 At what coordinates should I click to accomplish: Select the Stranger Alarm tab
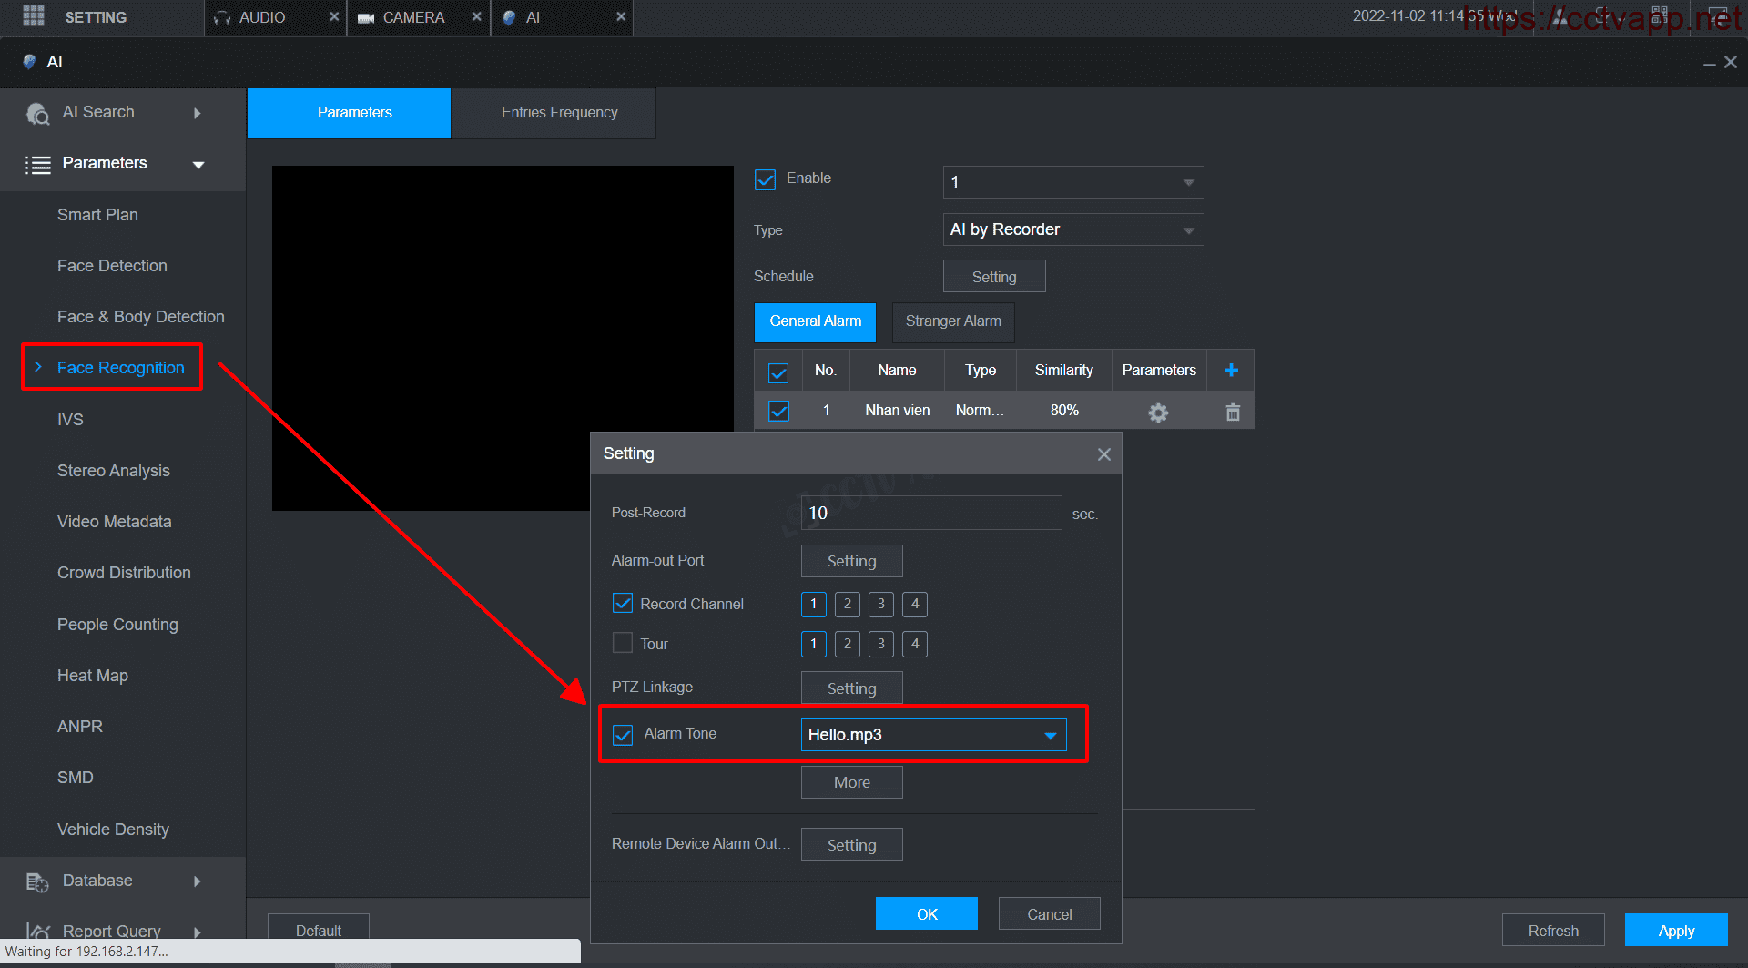tap(952, 321)
